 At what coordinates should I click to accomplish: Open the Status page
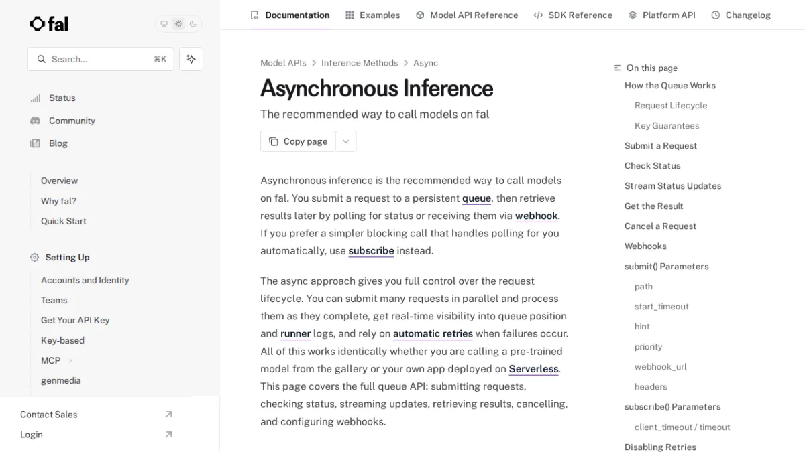click(62, 98)
